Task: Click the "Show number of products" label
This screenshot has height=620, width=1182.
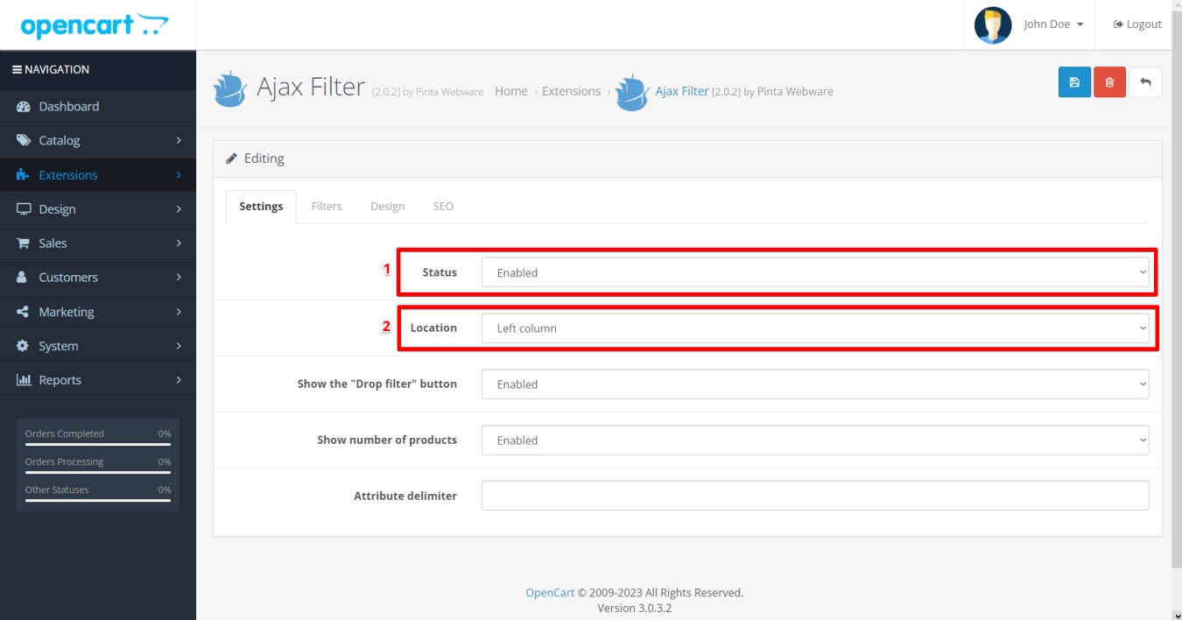Action: 387,440
